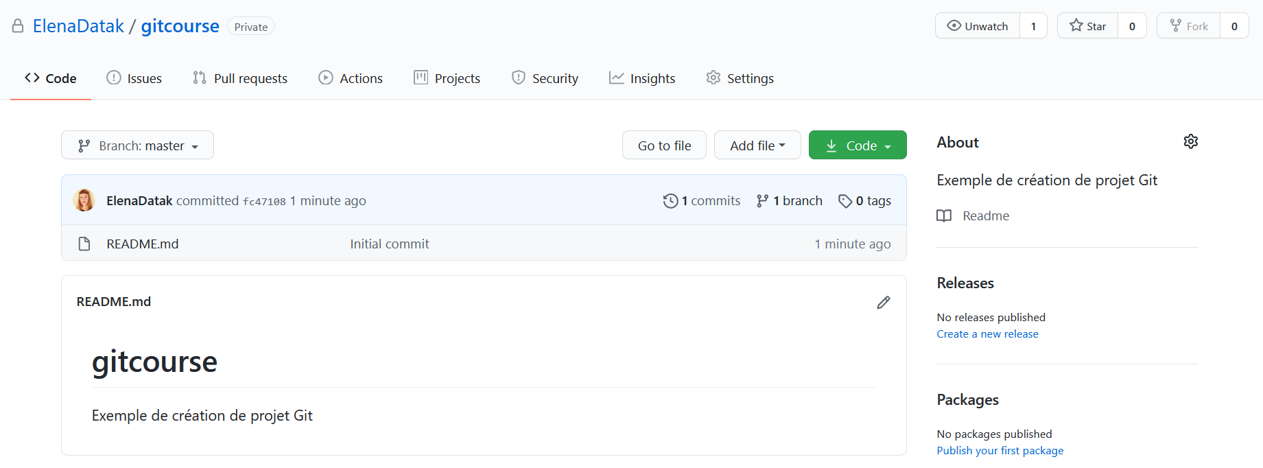
Task: Expand the Branch: master dropdown
Action: 137,145
